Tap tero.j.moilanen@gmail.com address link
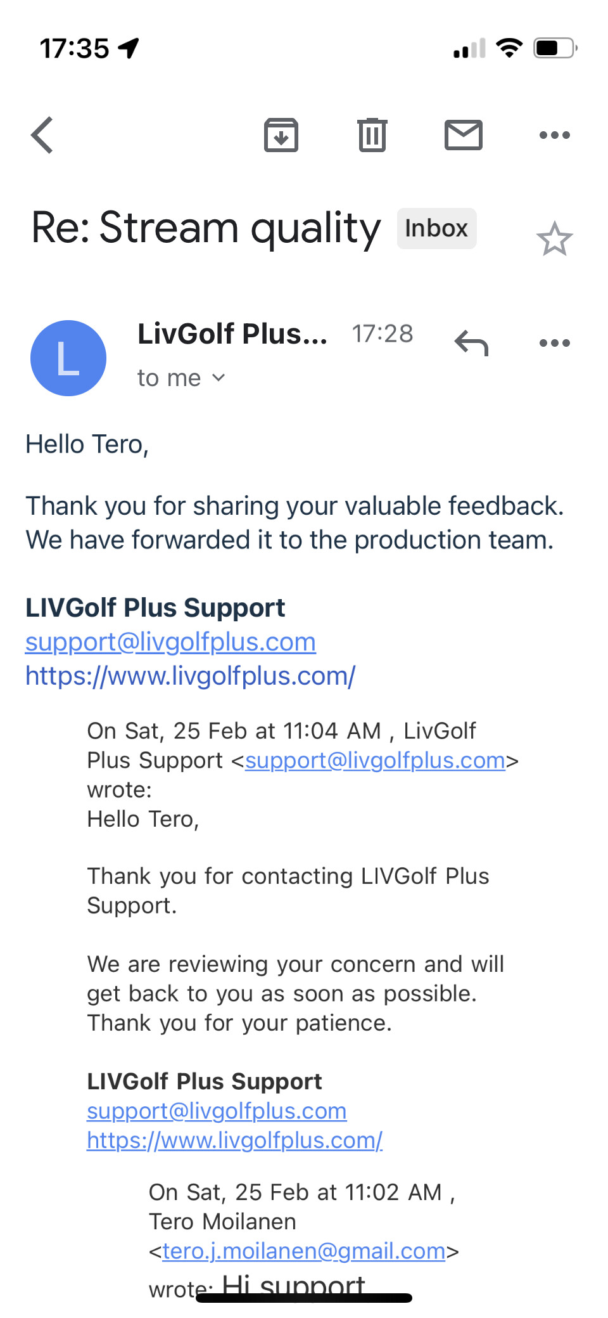The image size is (608, 1318). (x=304, y=1251)
